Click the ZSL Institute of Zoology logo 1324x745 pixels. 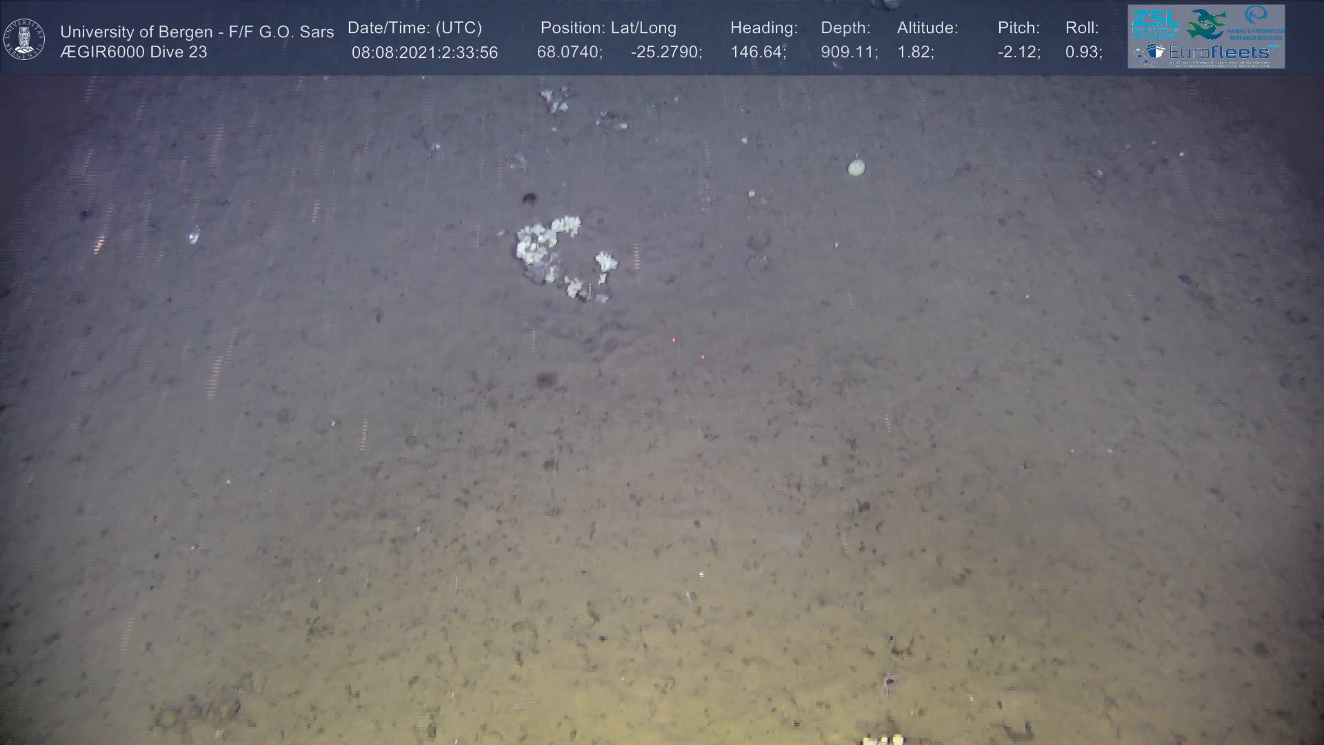[1156, 23]
